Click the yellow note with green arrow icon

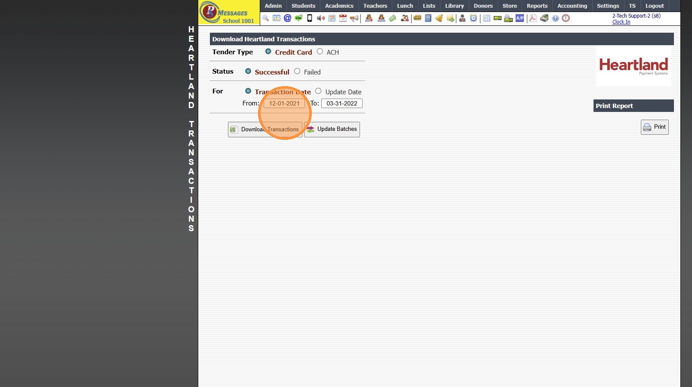[450, 18]
